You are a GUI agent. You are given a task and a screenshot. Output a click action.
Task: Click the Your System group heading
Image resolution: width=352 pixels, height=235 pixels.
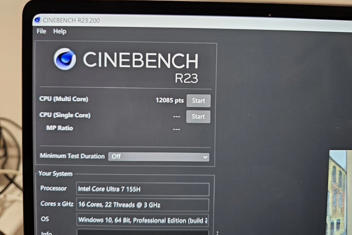pyautogui.click(x=55, y=174)
